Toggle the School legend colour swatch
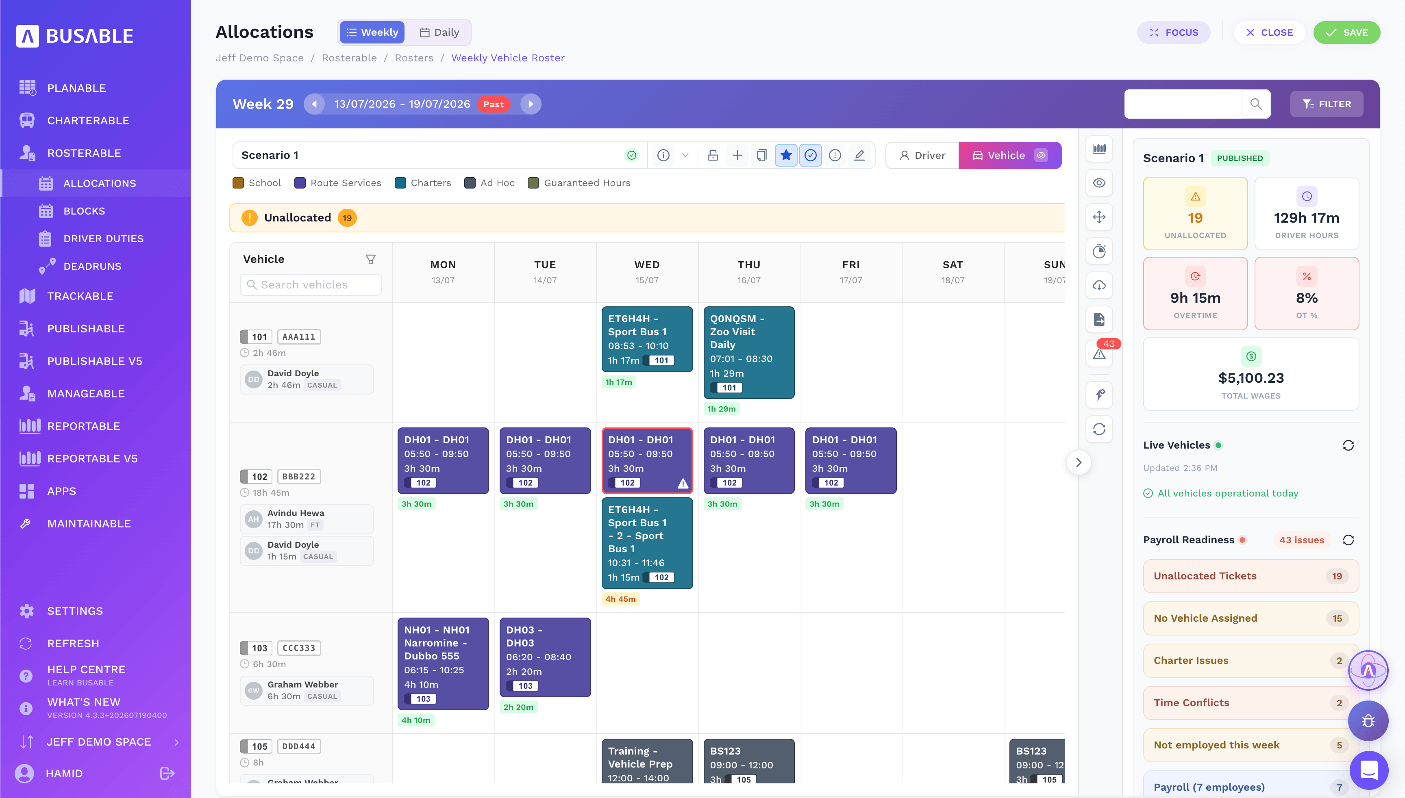 (238, 183)
